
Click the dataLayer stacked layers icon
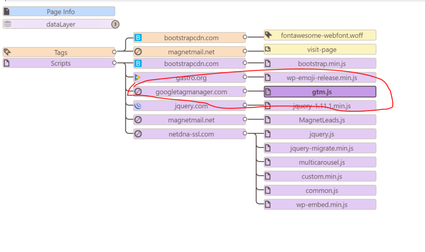pos(7,24)
